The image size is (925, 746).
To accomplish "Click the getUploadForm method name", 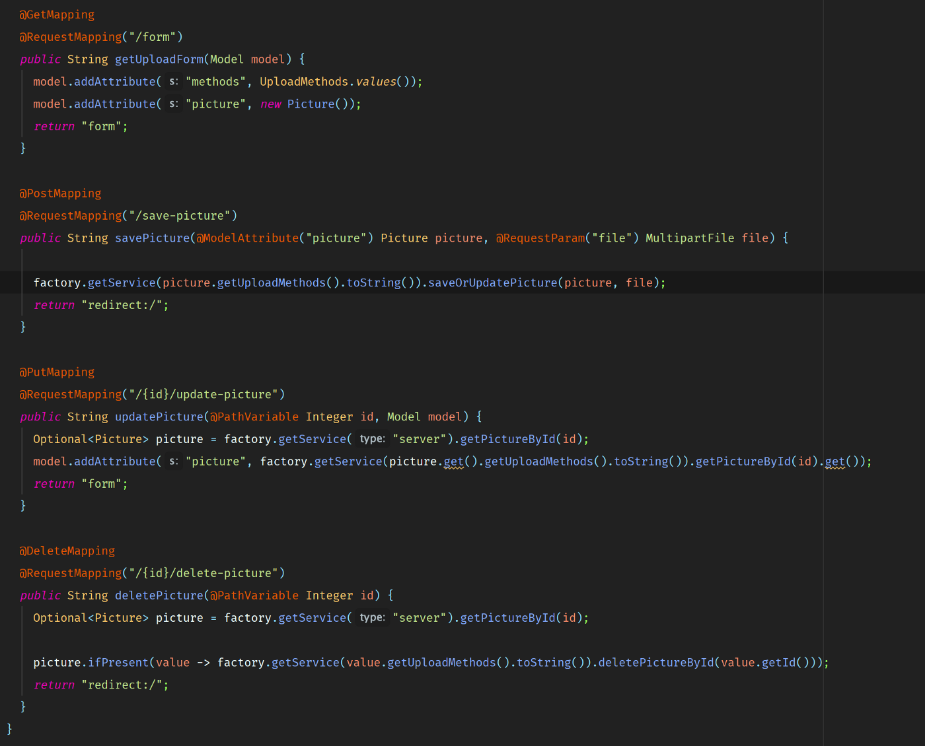I will pos(159,59).
